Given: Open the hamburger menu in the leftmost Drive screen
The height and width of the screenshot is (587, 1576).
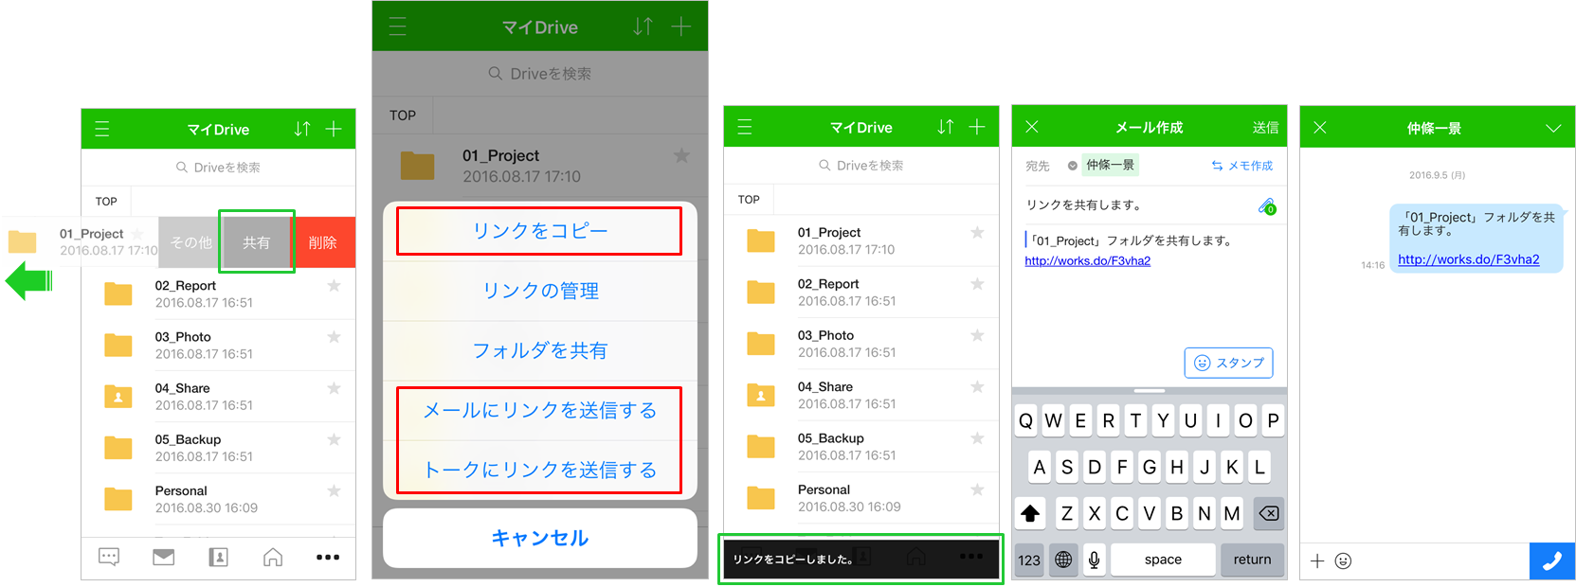Looking at the screenshot, I should 102,129.
